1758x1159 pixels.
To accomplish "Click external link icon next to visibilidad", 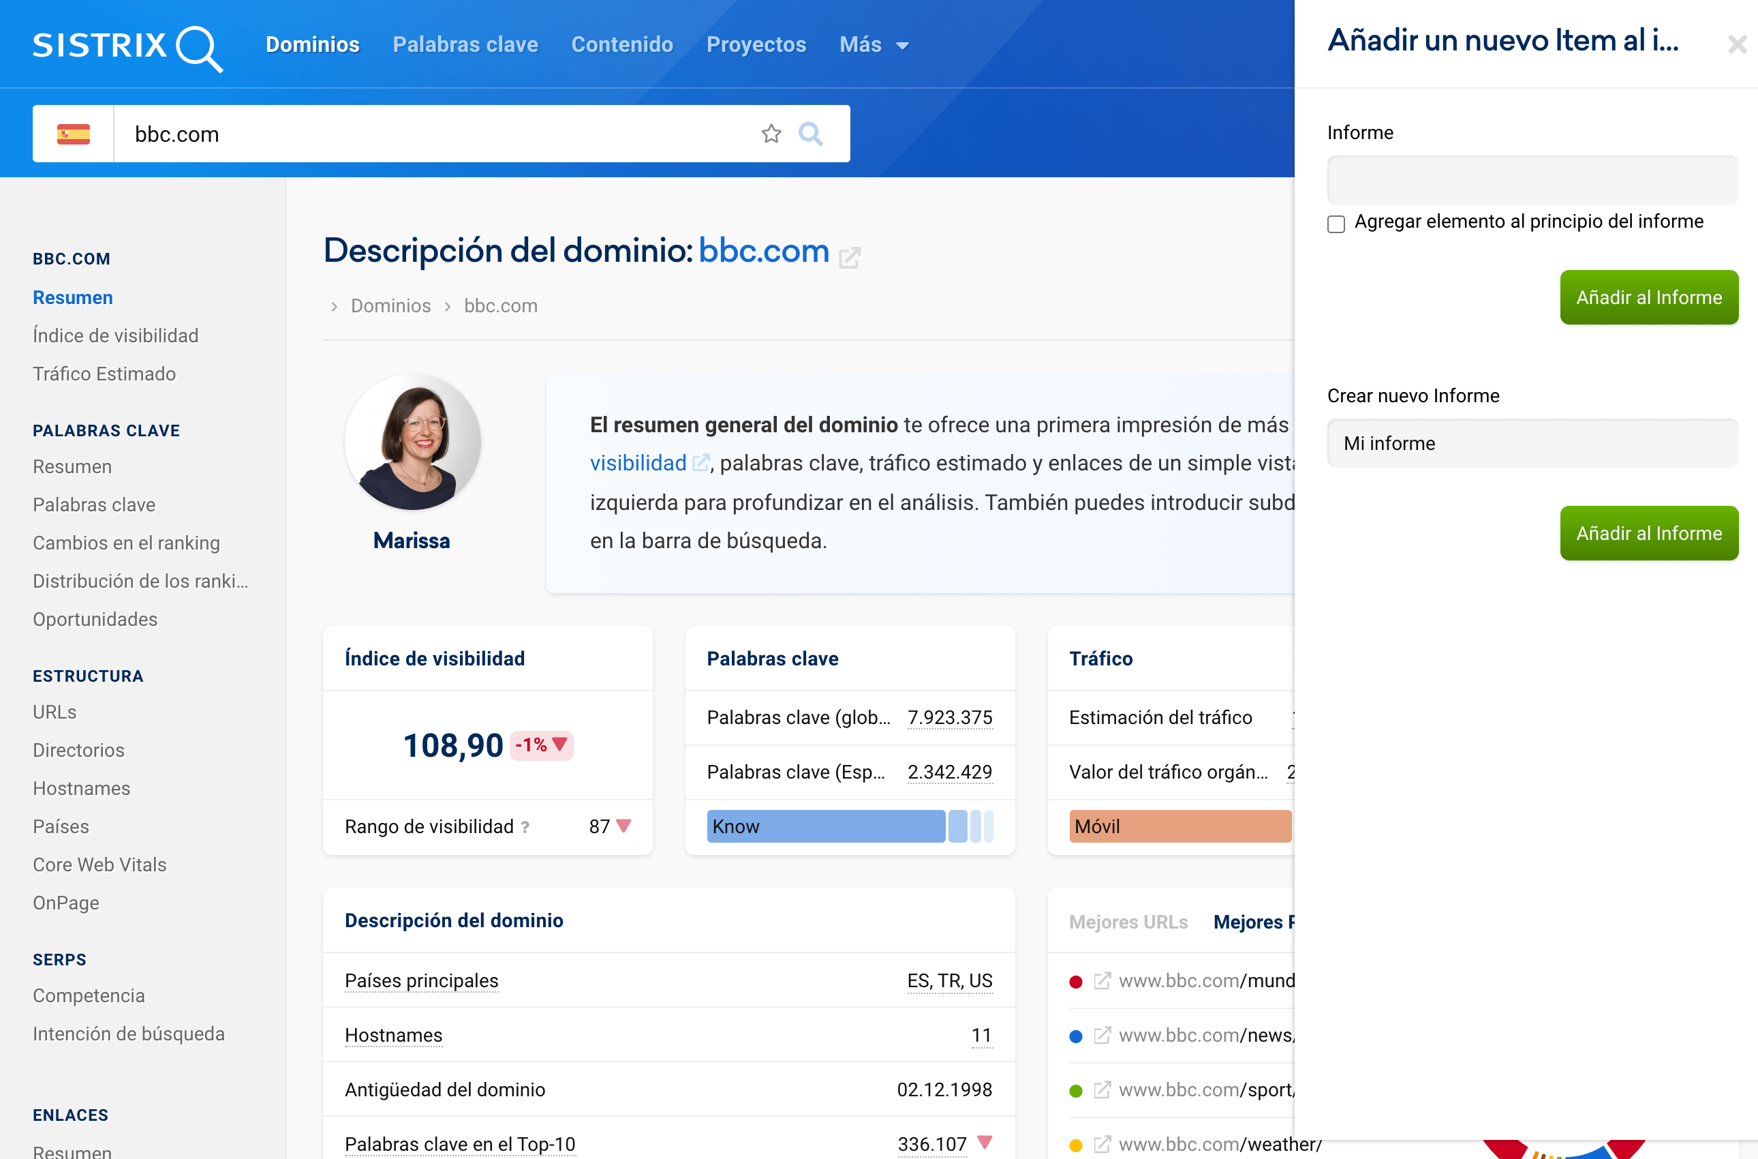I will [700, 464].
